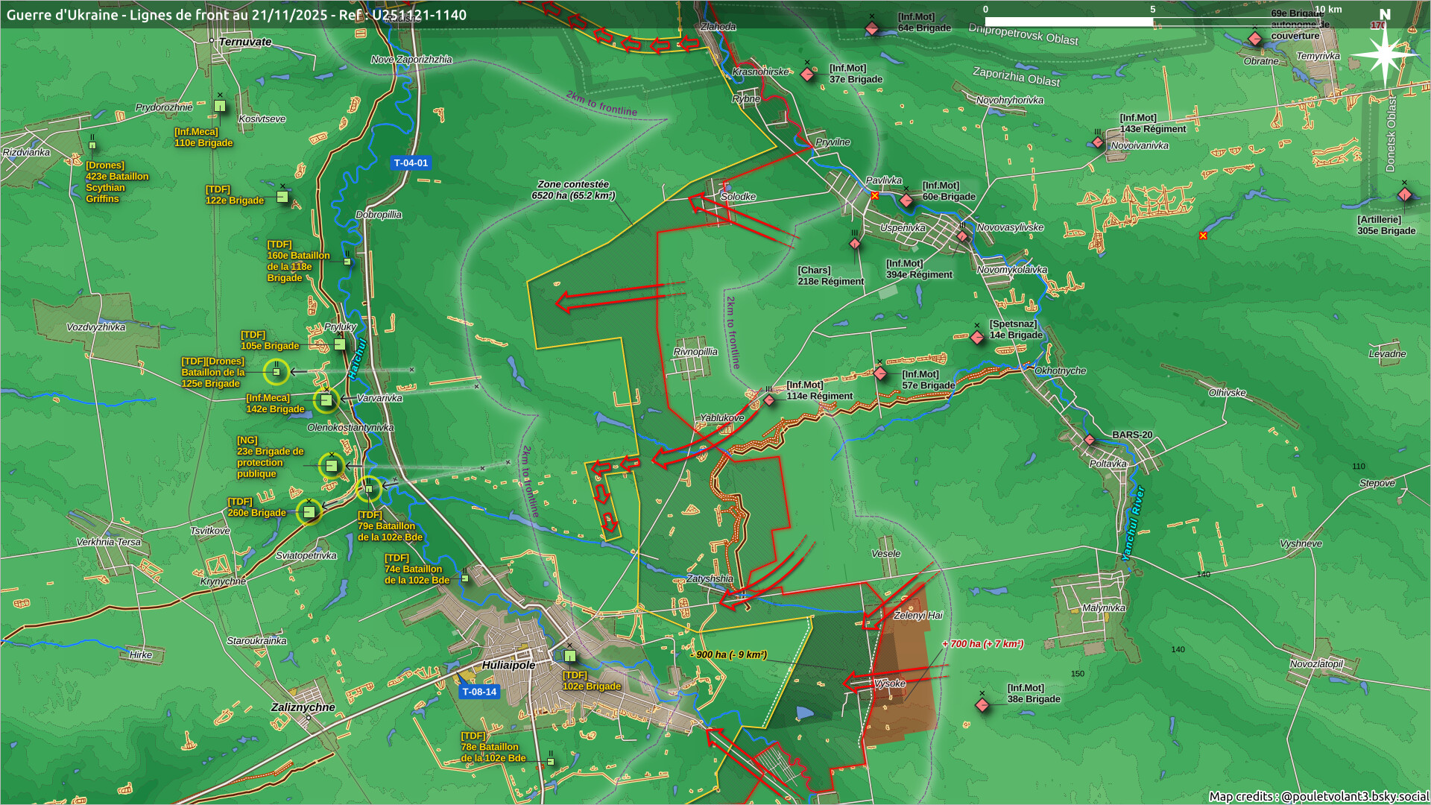Click the 37e Brigade red diamond marker
Screen dimensions: 1431x805
pyautogui.click(x=807, y=75)
